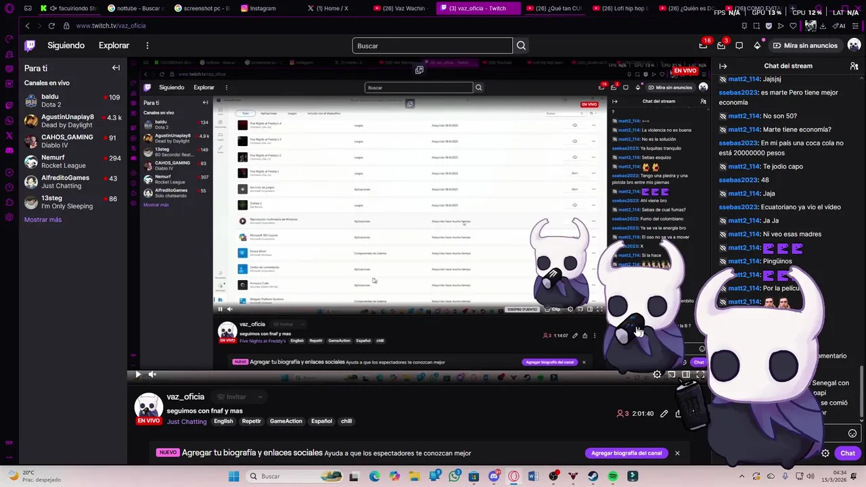Add page to bookmarks with heart icon
Image resolution: width=866 pixels, height=487 pixels.
793,26
